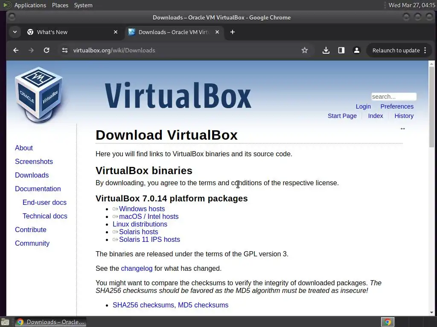Screen dimensions: 437x327
Task: Click the browser forward arrow
Action: click(x=31, y=50)
